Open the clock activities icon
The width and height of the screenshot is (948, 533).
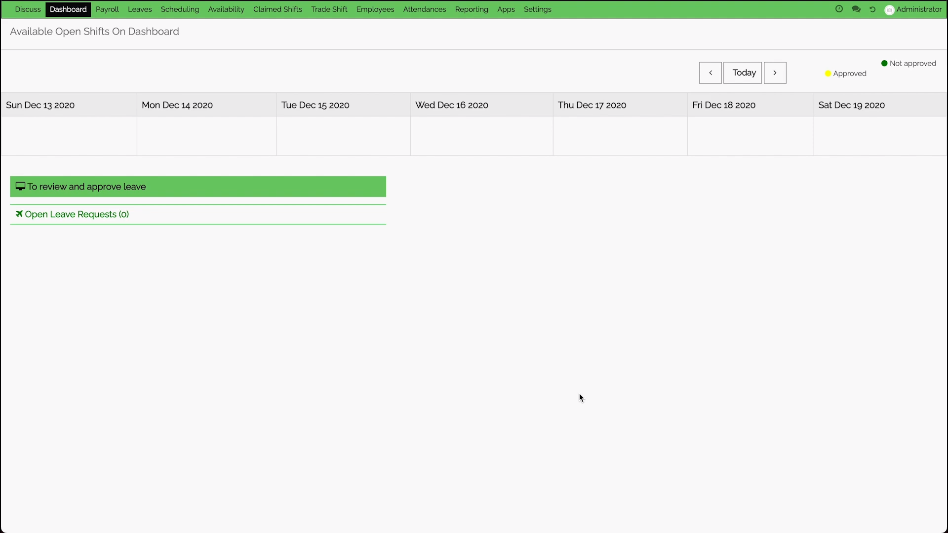pyautogui.click(x=839, y=9)
